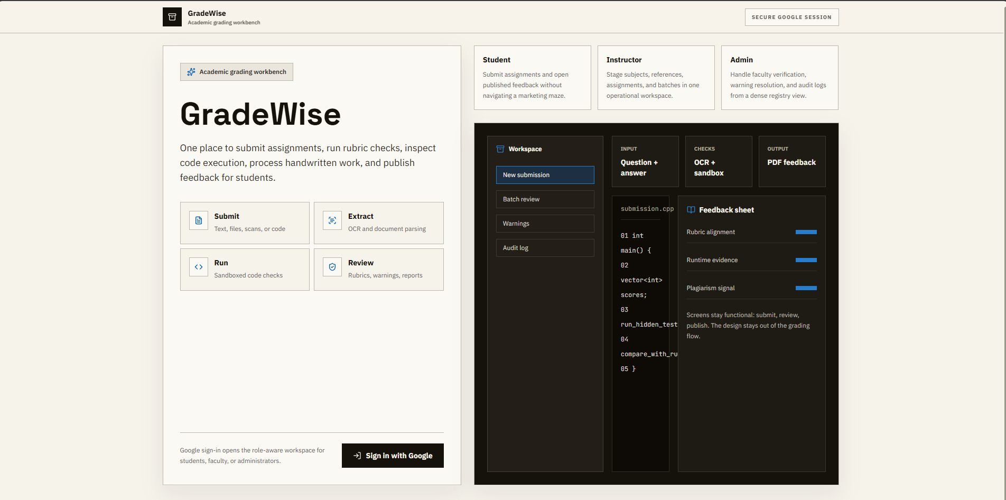
Task: Select New submission in Workspace sidebar
Action: (x=545, y=175)
